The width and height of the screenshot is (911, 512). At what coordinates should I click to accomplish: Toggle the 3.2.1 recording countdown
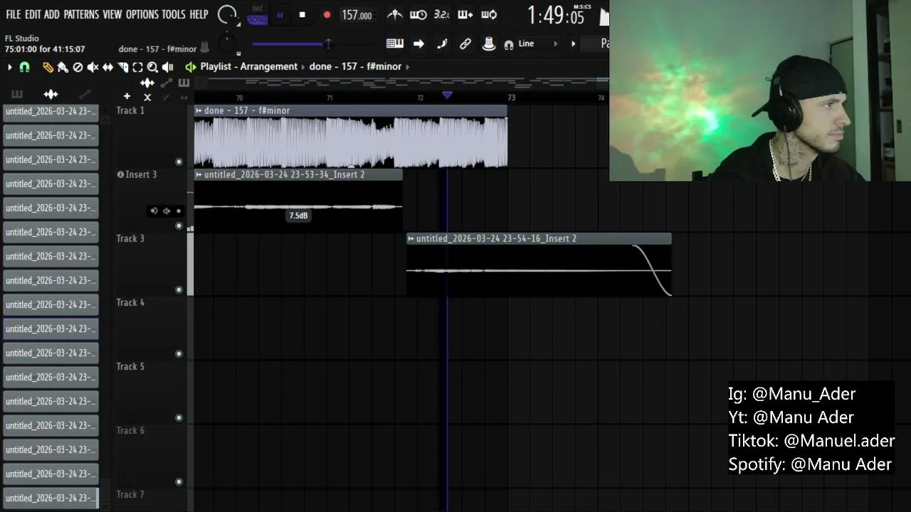click(441, 14)
